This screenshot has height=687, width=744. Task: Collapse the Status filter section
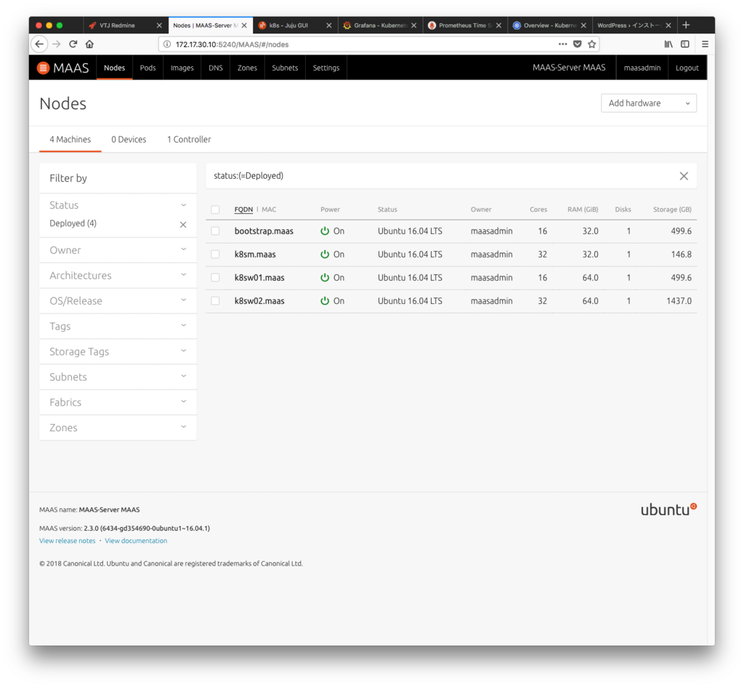(118, 205)
